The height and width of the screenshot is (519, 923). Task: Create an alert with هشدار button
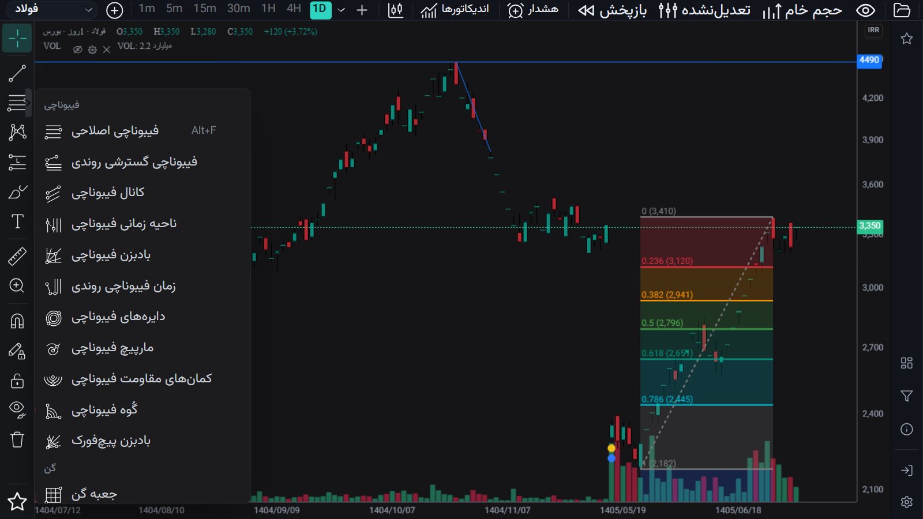tap(533, 10)
